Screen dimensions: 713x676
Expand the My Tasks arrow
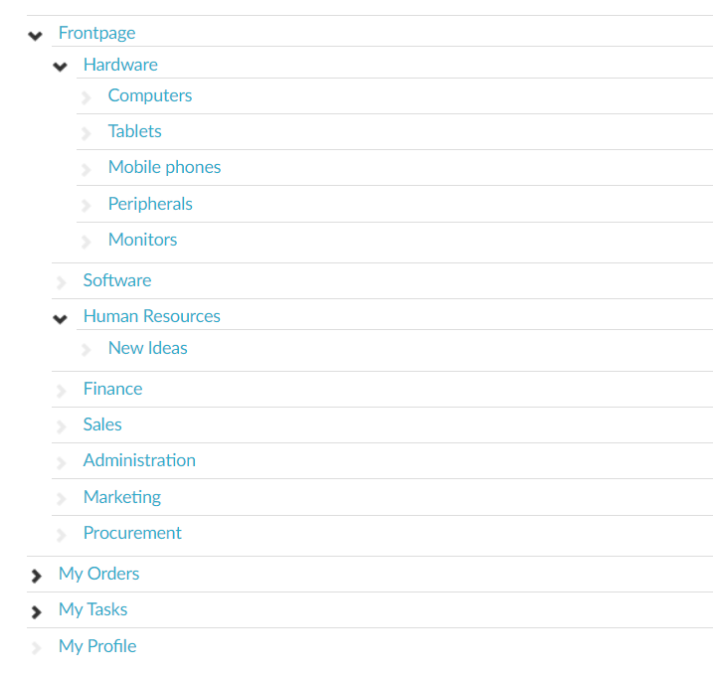tap(37, 611)
